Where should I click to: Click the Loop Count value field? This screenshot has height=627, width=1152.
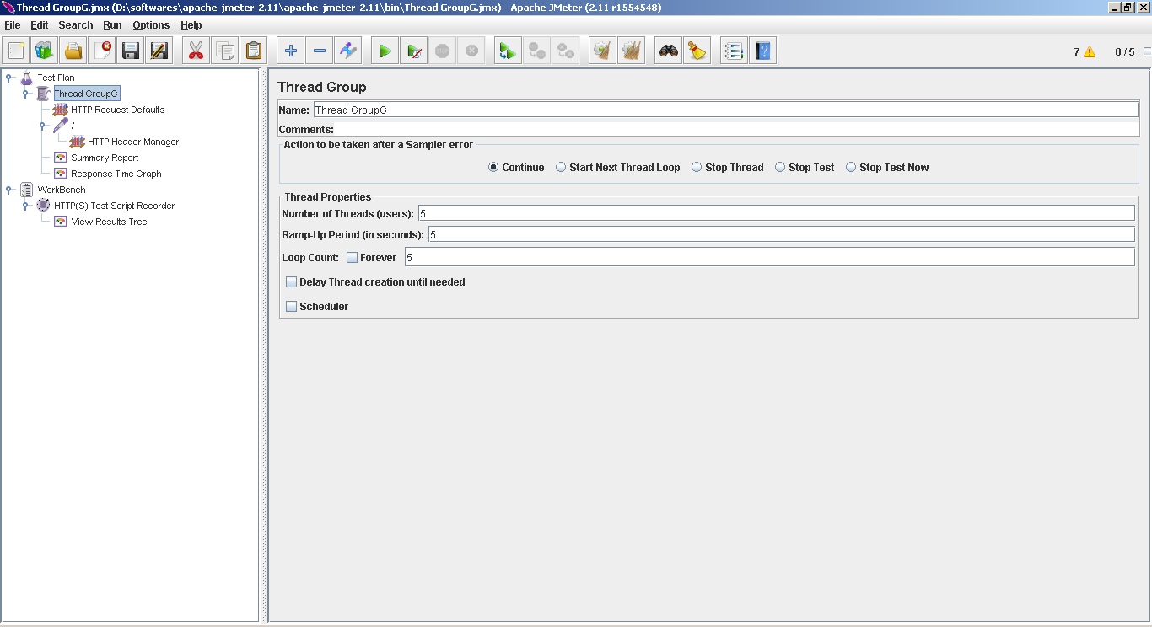[770, 257]
